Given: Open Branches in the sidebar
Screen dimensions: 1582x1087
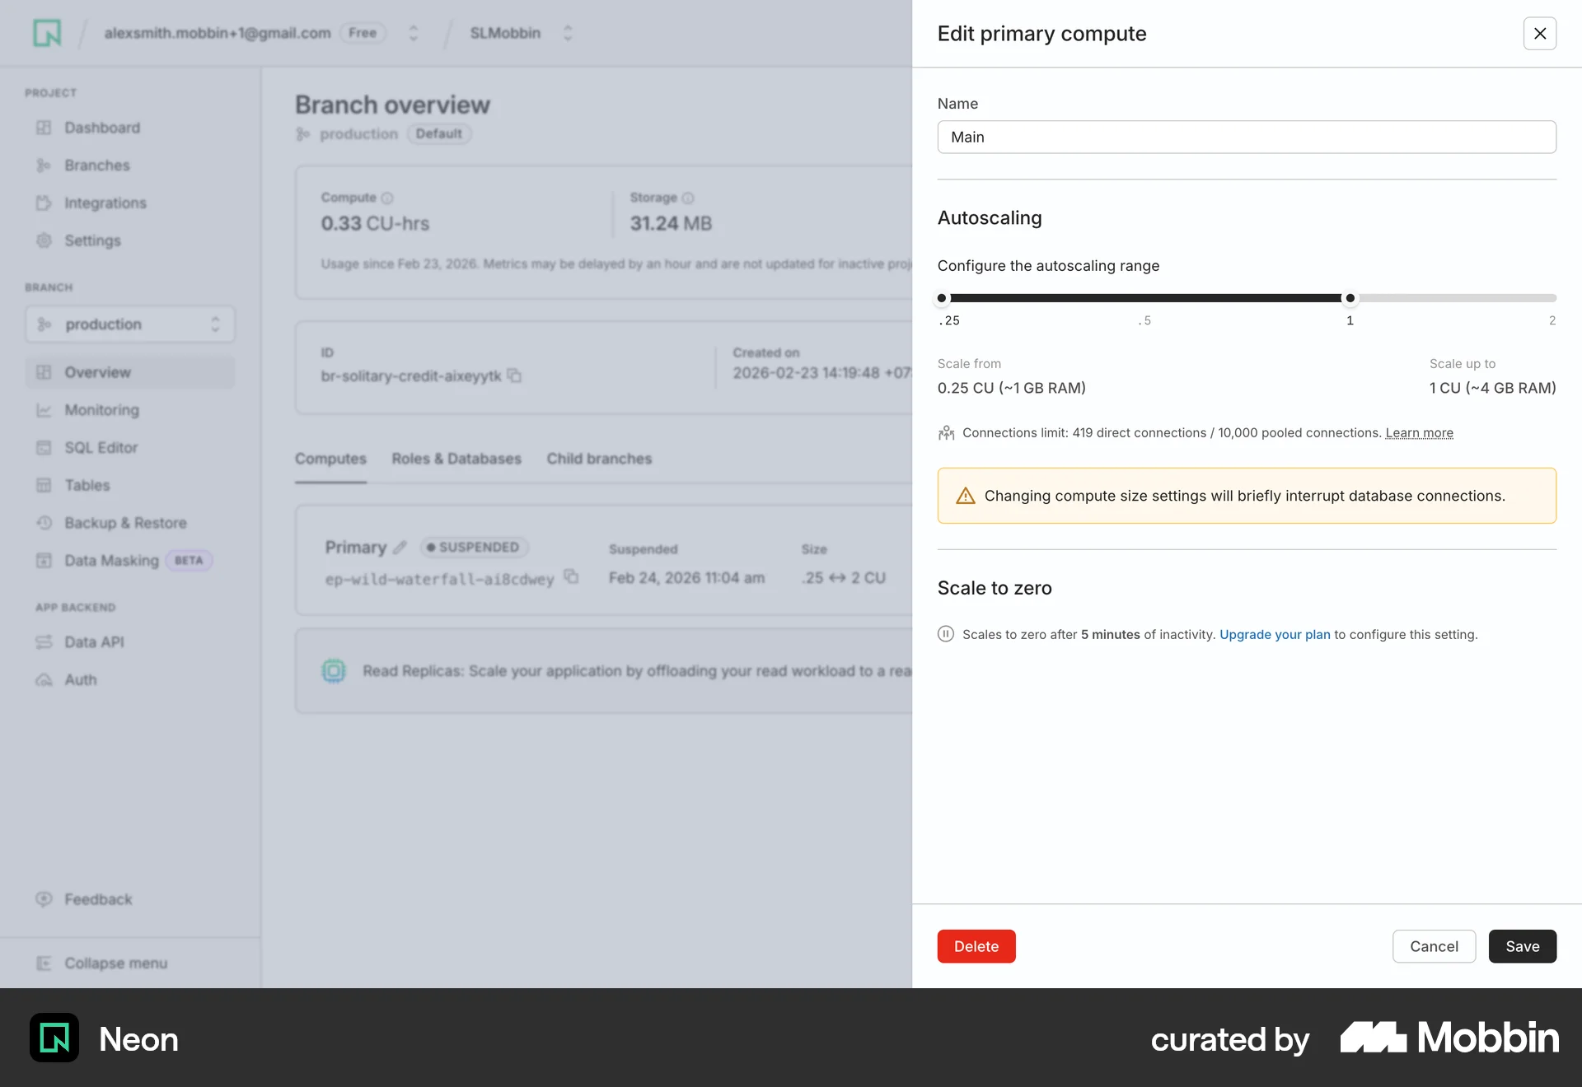Looking at the screenshot, I should [97, 166].
